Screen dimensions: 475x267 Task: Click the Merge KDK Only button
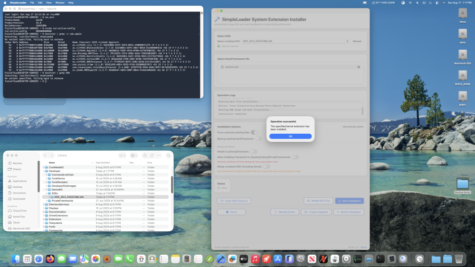pos(318,201)
